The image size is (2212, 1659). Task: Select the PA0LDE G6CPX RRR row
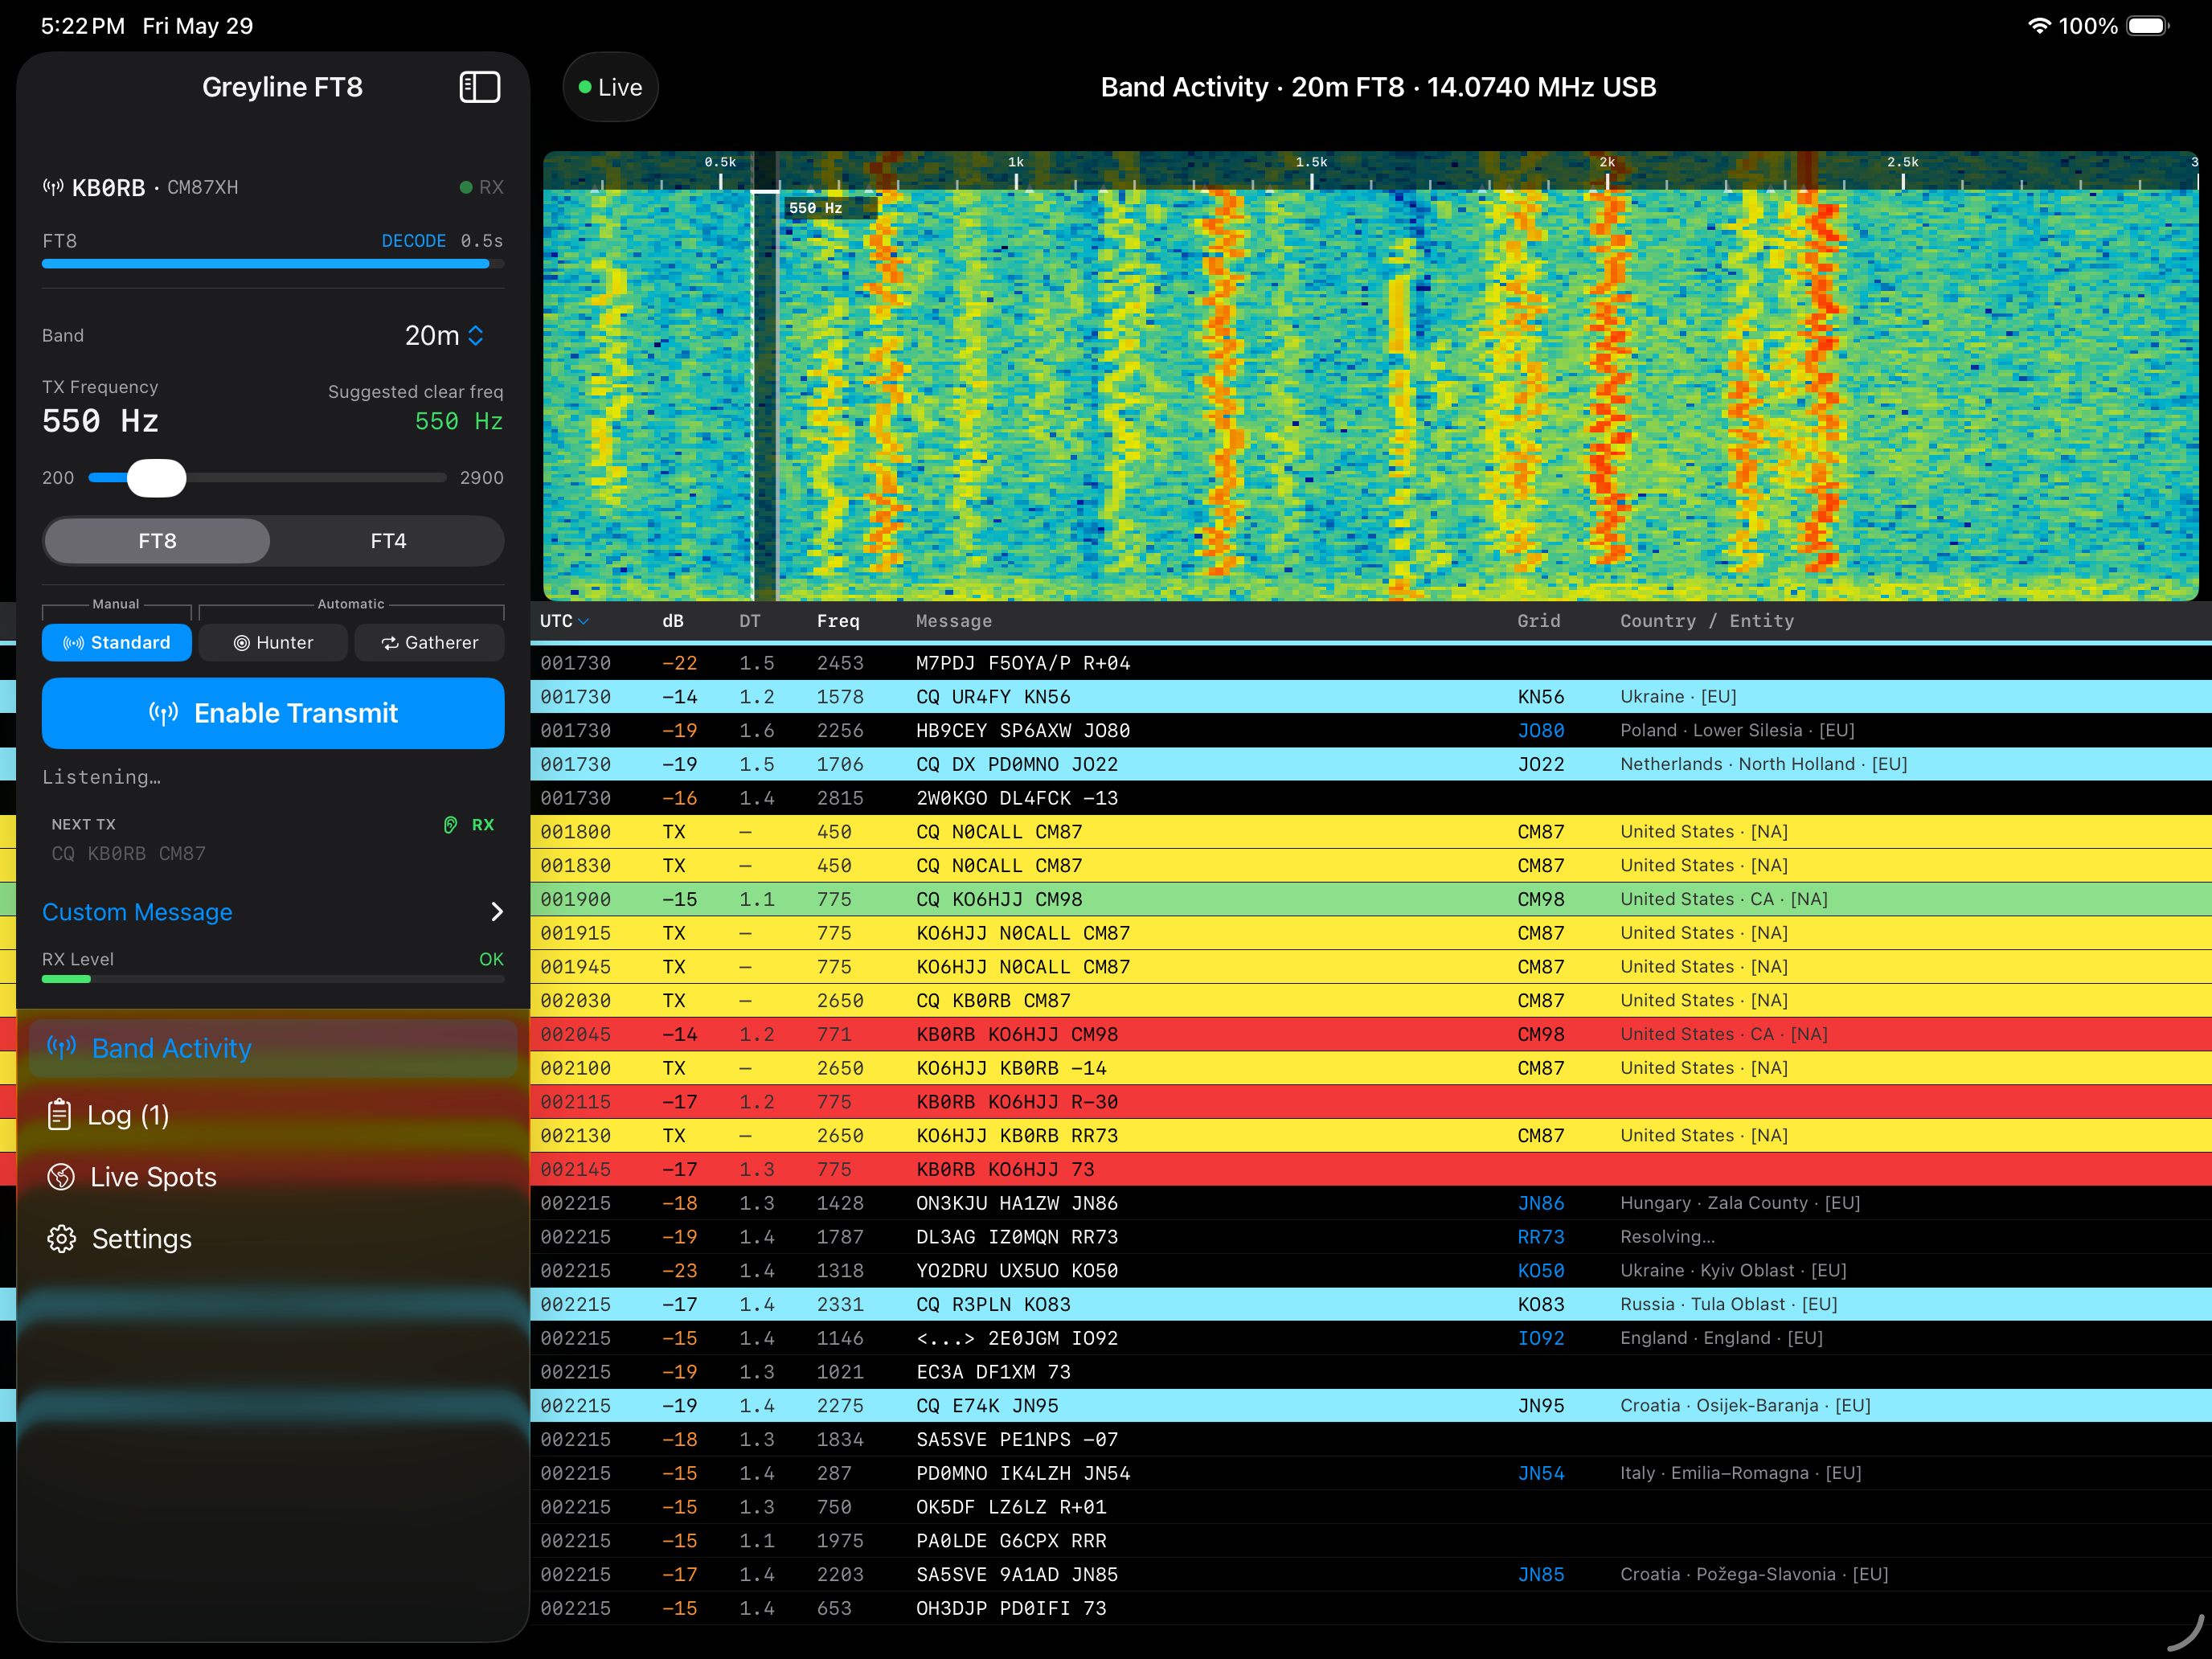point(1370,1540)
